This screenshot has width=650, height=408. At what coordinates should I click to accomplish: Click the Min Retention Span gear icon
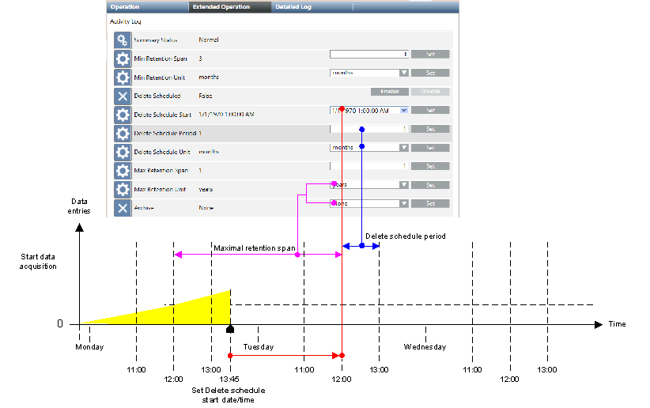[x=123, y=59]
